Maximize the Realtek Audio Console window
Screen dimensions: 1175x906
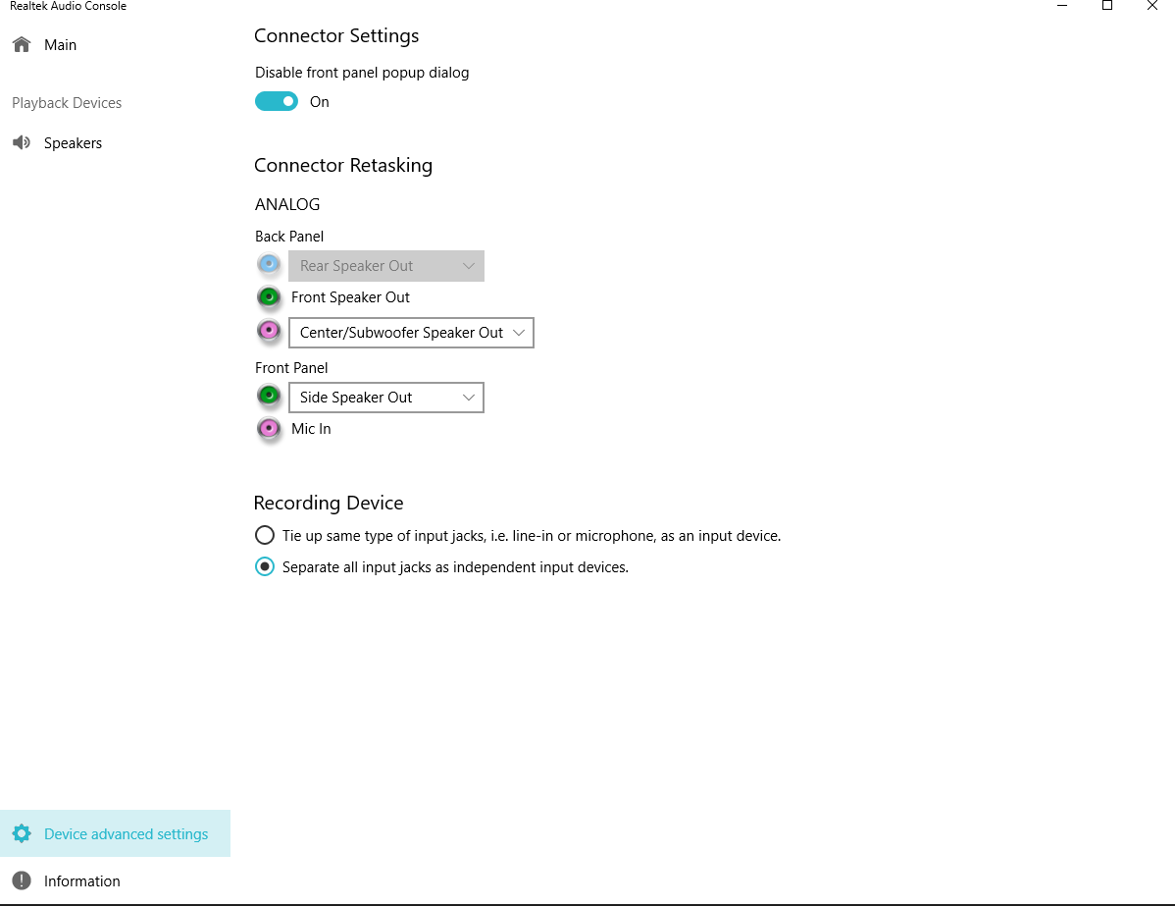1106,6
